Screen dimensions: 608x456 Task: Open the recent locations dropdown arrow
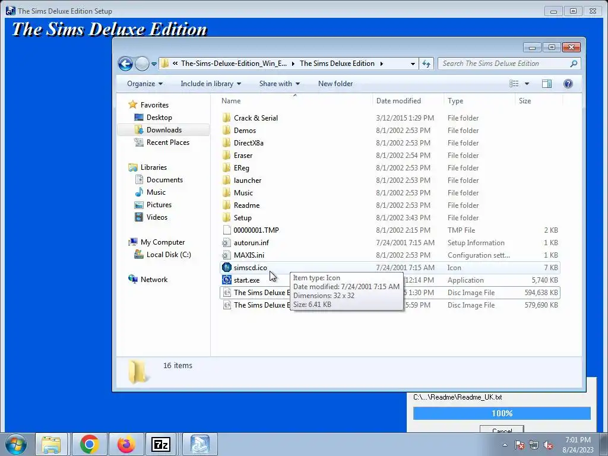154,64
